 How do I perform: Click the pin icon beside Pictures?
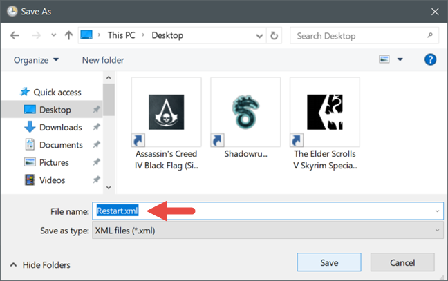point(96,162)
